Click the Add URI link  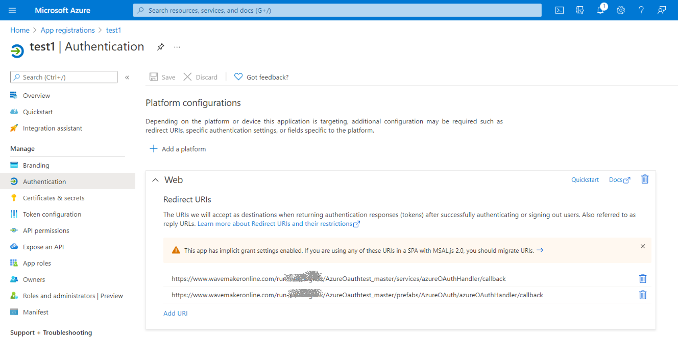click(x=176, y=313)
